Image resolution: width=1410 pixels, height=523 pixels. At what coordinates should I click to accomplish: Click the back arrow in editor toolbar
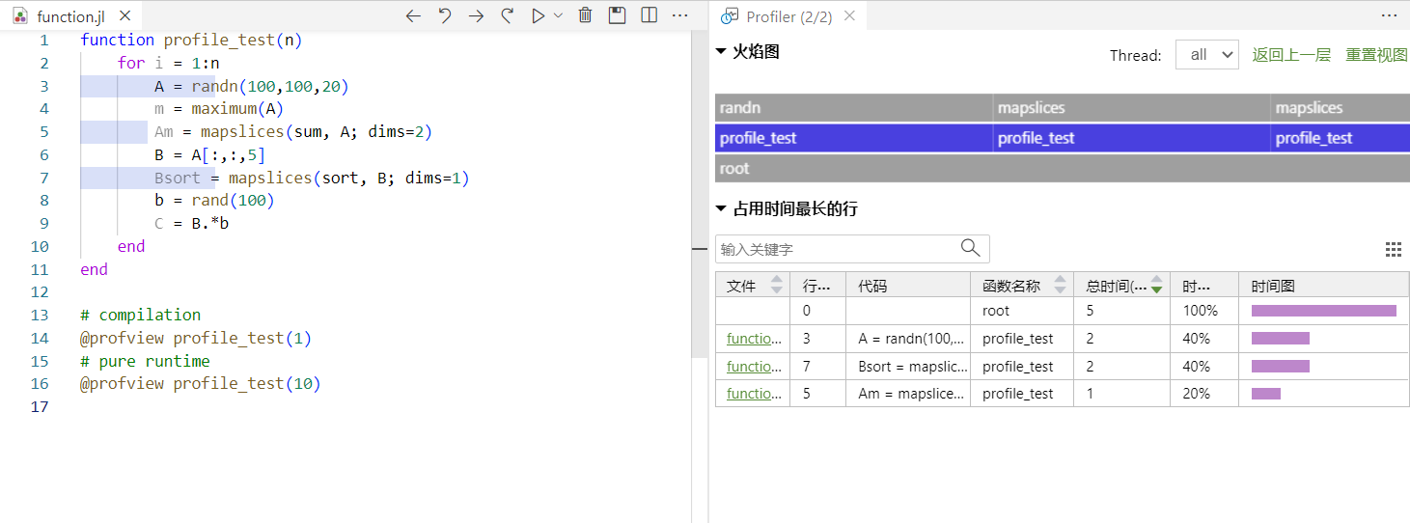click(x=413, y=15)
